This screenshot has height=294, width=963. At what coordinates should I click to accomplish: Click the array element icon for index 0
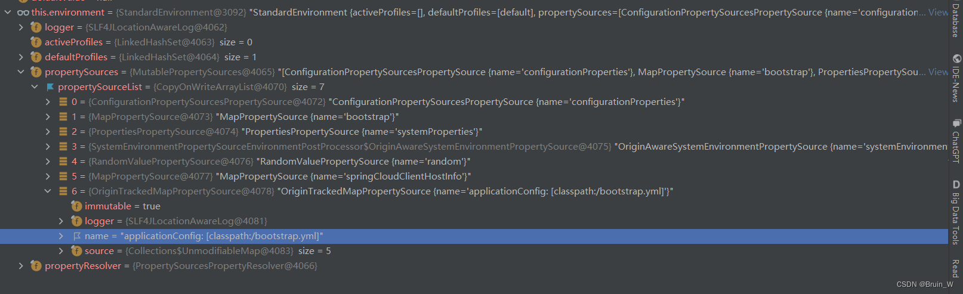tap(63, 102)
